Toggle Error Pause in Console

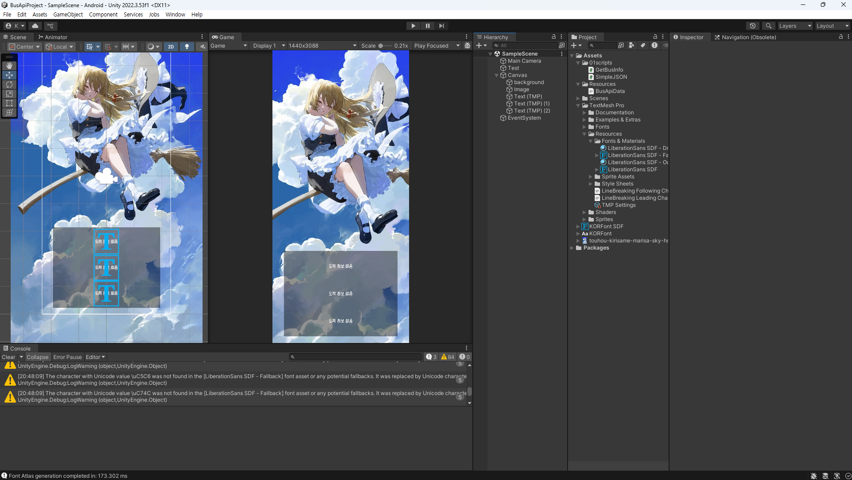click(x=68, y=357)
